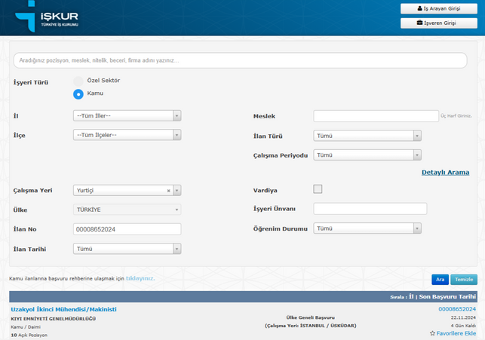Click the star icon beside Favorilere Ekle

click(x=433, y=332)
